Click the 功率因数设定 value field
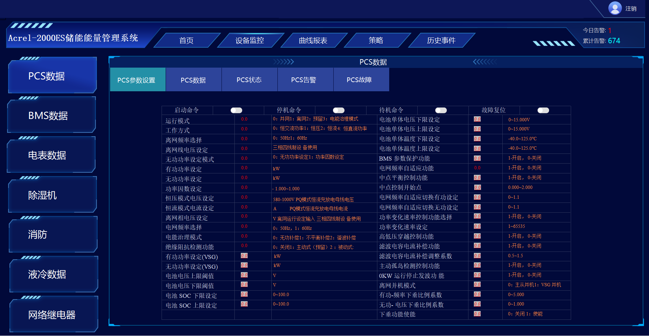This screenshot has height=336, width=649. coord(244,188)
